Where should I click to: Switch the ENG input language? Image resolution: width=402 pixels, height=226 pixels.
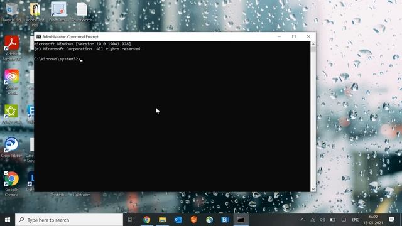click(356, 220)
